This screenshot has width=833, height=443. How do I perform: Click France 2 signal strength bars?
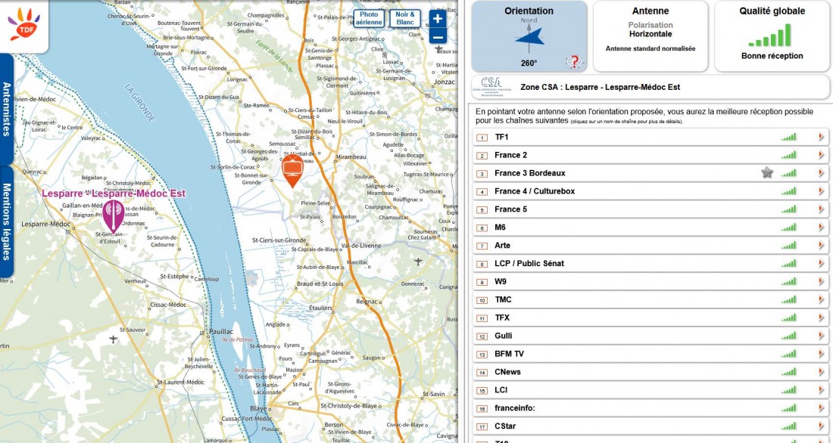coord(789,155)
